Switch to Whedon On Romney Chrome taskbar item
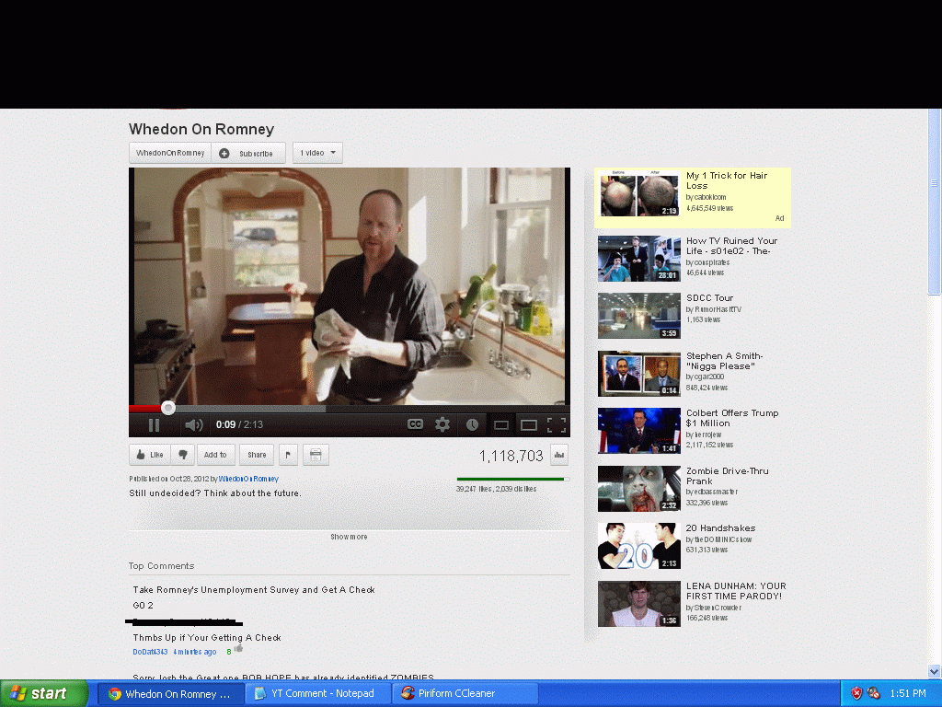The height and width of the screenshot is (707, 942). pos(170,694)
